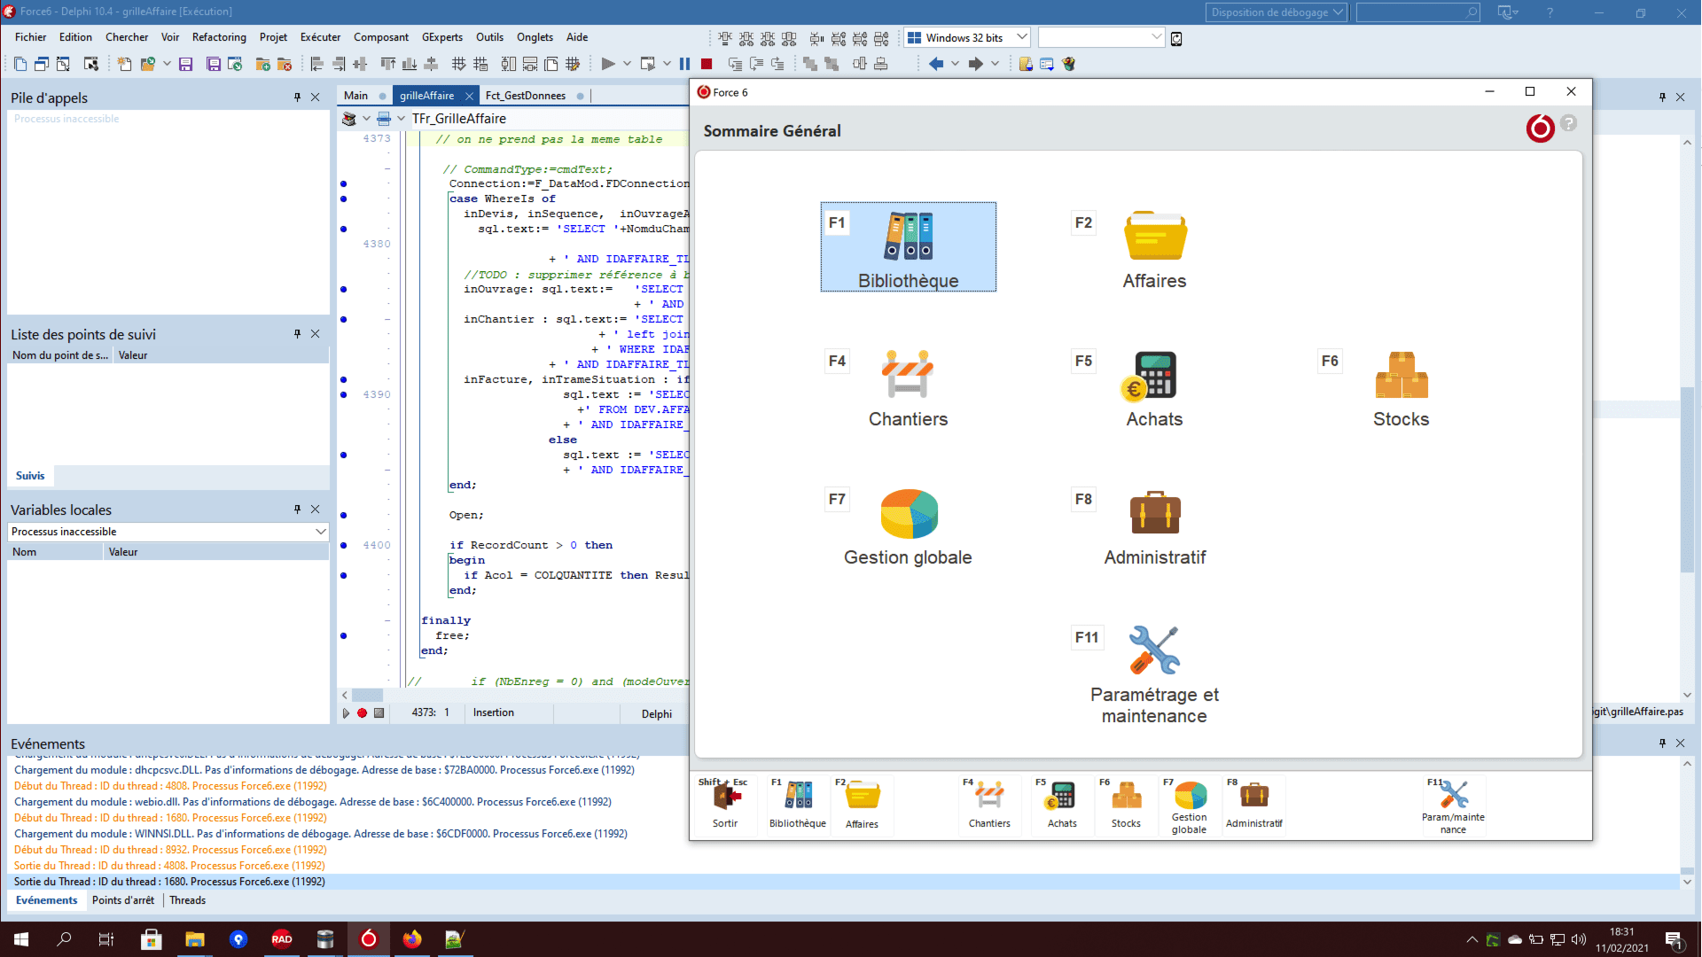Open the Bibliothèque module tile
Image resolution: width=1702 pixels, height=957 pixels.
click(x=908, y=247)
